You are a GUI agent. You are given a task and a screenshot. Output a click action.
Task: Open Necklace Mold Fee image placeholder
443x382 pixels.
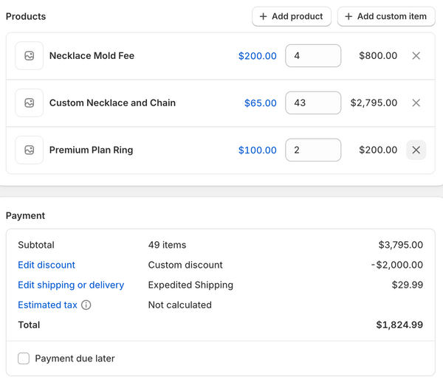tap(29, 55)
